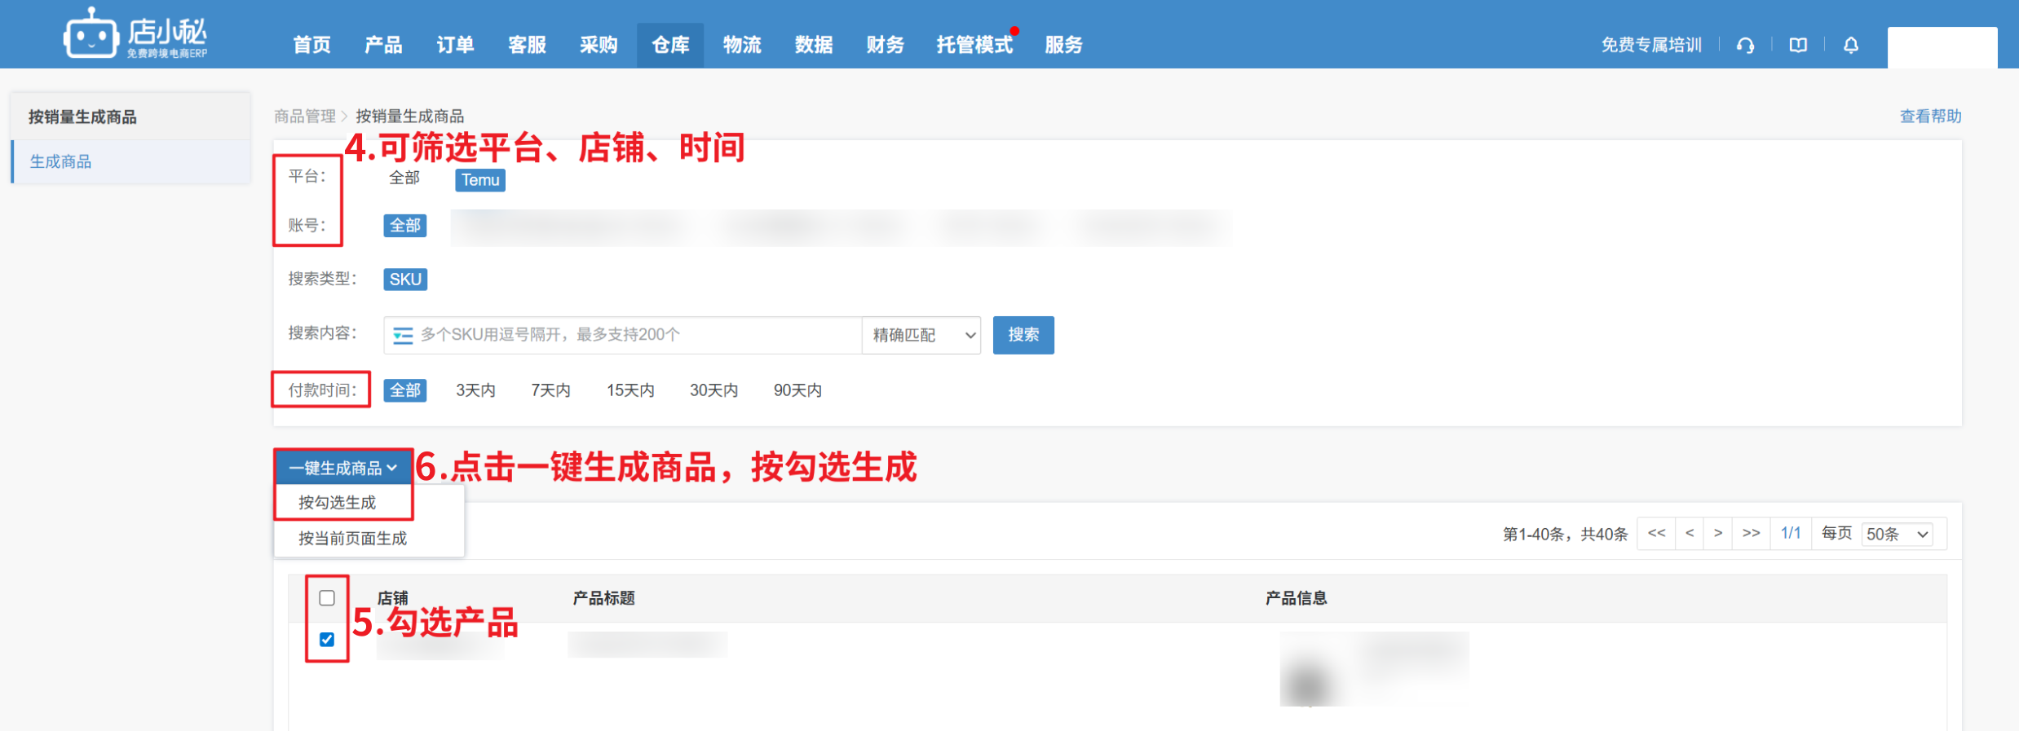
Task: Expand the 一键生成商品 dropdown button
Action: pos(342,469)
